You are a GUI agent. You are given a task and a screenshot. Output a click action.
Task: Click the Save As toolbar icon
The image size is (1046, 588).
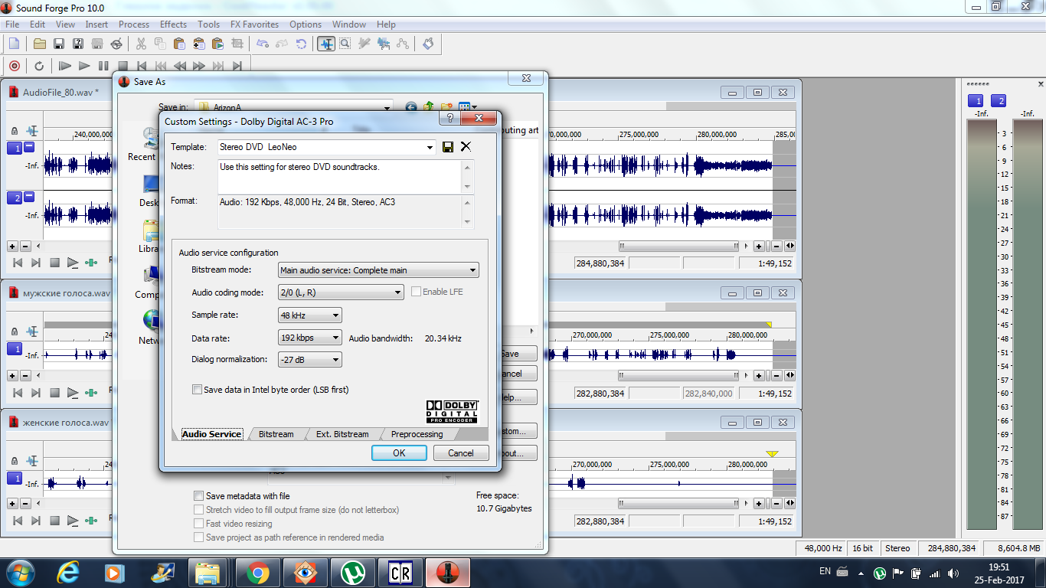click(x=78, y=44)
